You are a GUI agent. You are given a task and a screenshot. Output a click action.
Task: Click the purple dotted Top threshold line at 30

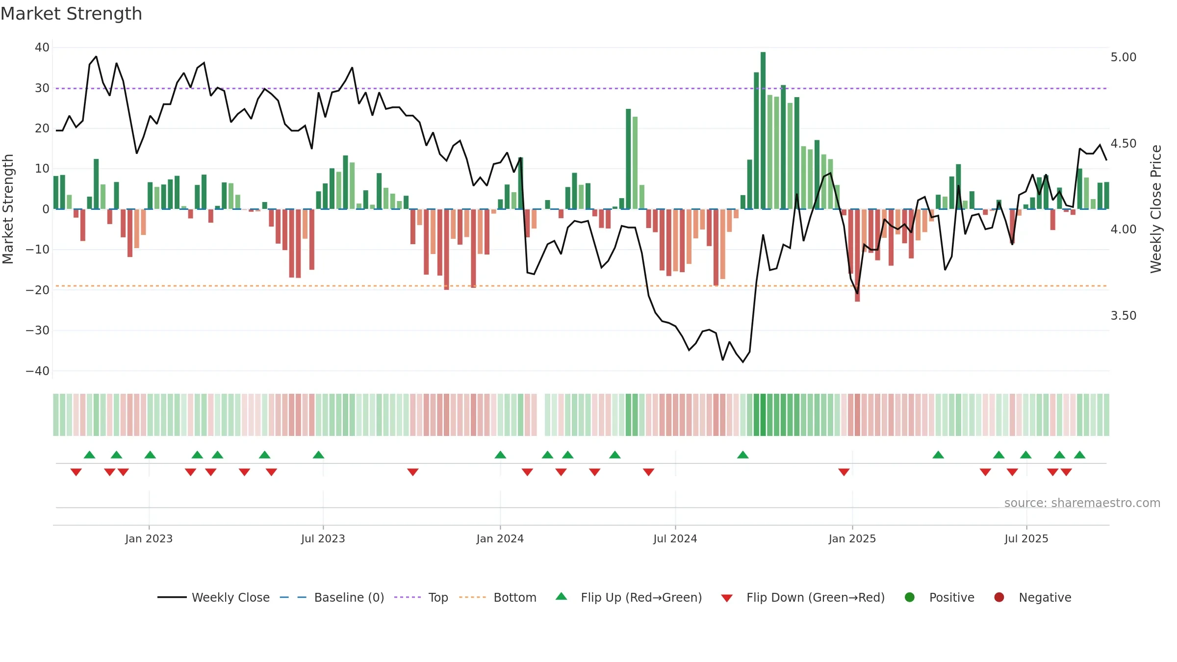click(x=581, y=88)
